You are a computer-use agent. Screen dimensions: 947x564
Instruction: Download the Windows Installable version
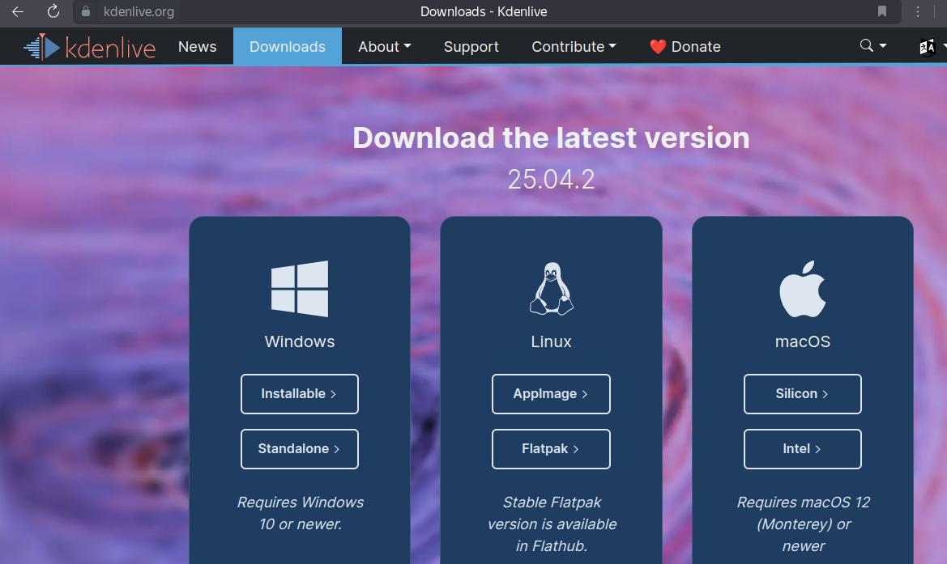coord(300,394)
